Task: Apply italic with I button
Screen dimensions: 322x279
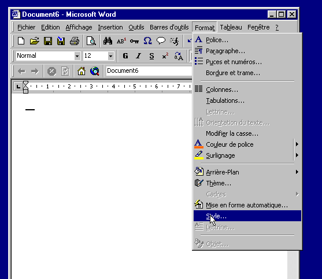Action: 139,56
